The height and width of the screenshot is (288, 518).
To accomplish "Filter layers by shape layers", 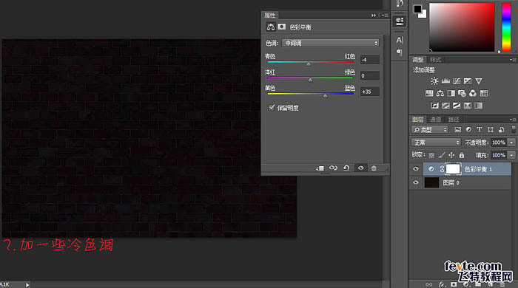I will 490,129.
